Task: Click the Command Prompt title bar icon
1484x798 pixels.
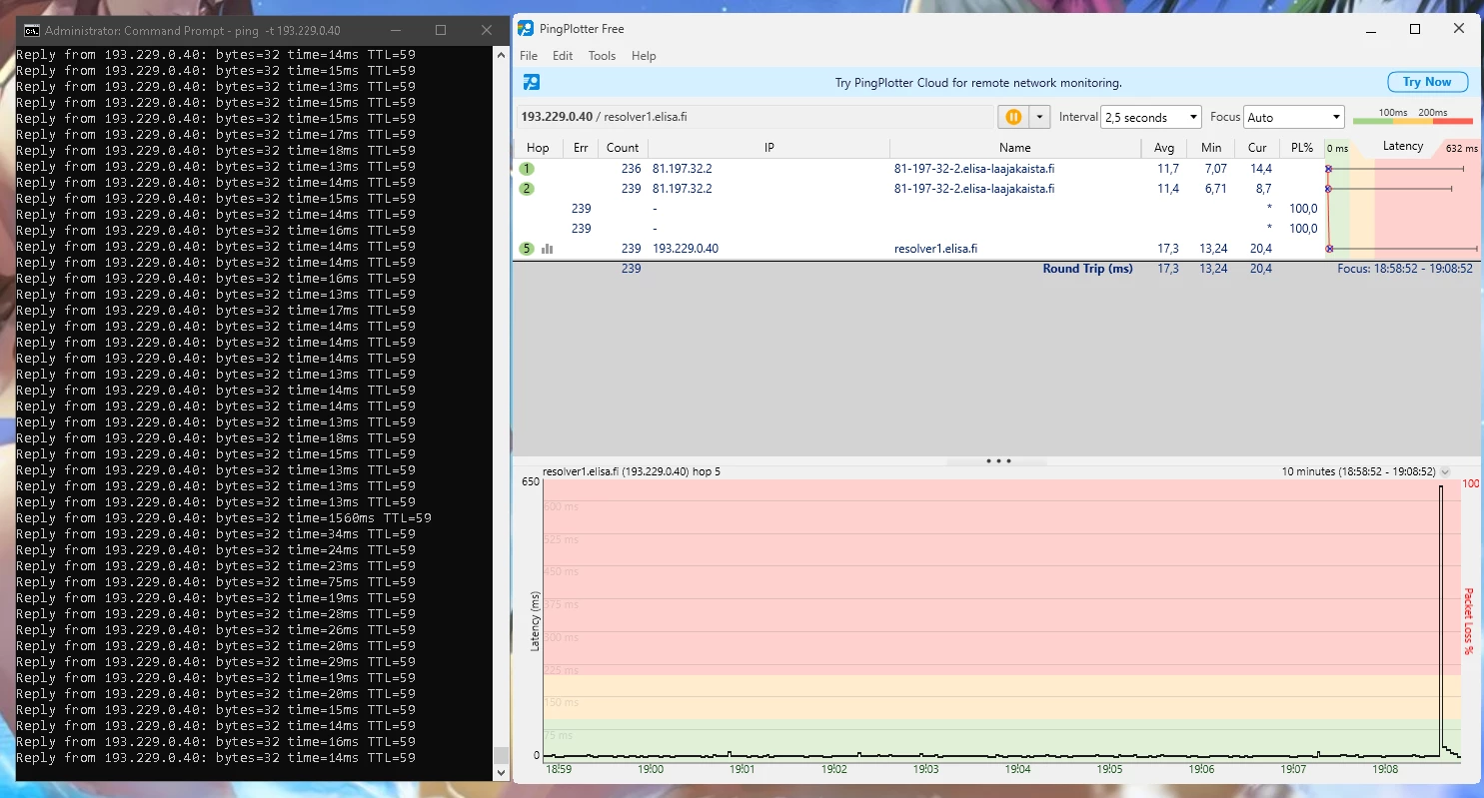Action: (x=32, y=31)
